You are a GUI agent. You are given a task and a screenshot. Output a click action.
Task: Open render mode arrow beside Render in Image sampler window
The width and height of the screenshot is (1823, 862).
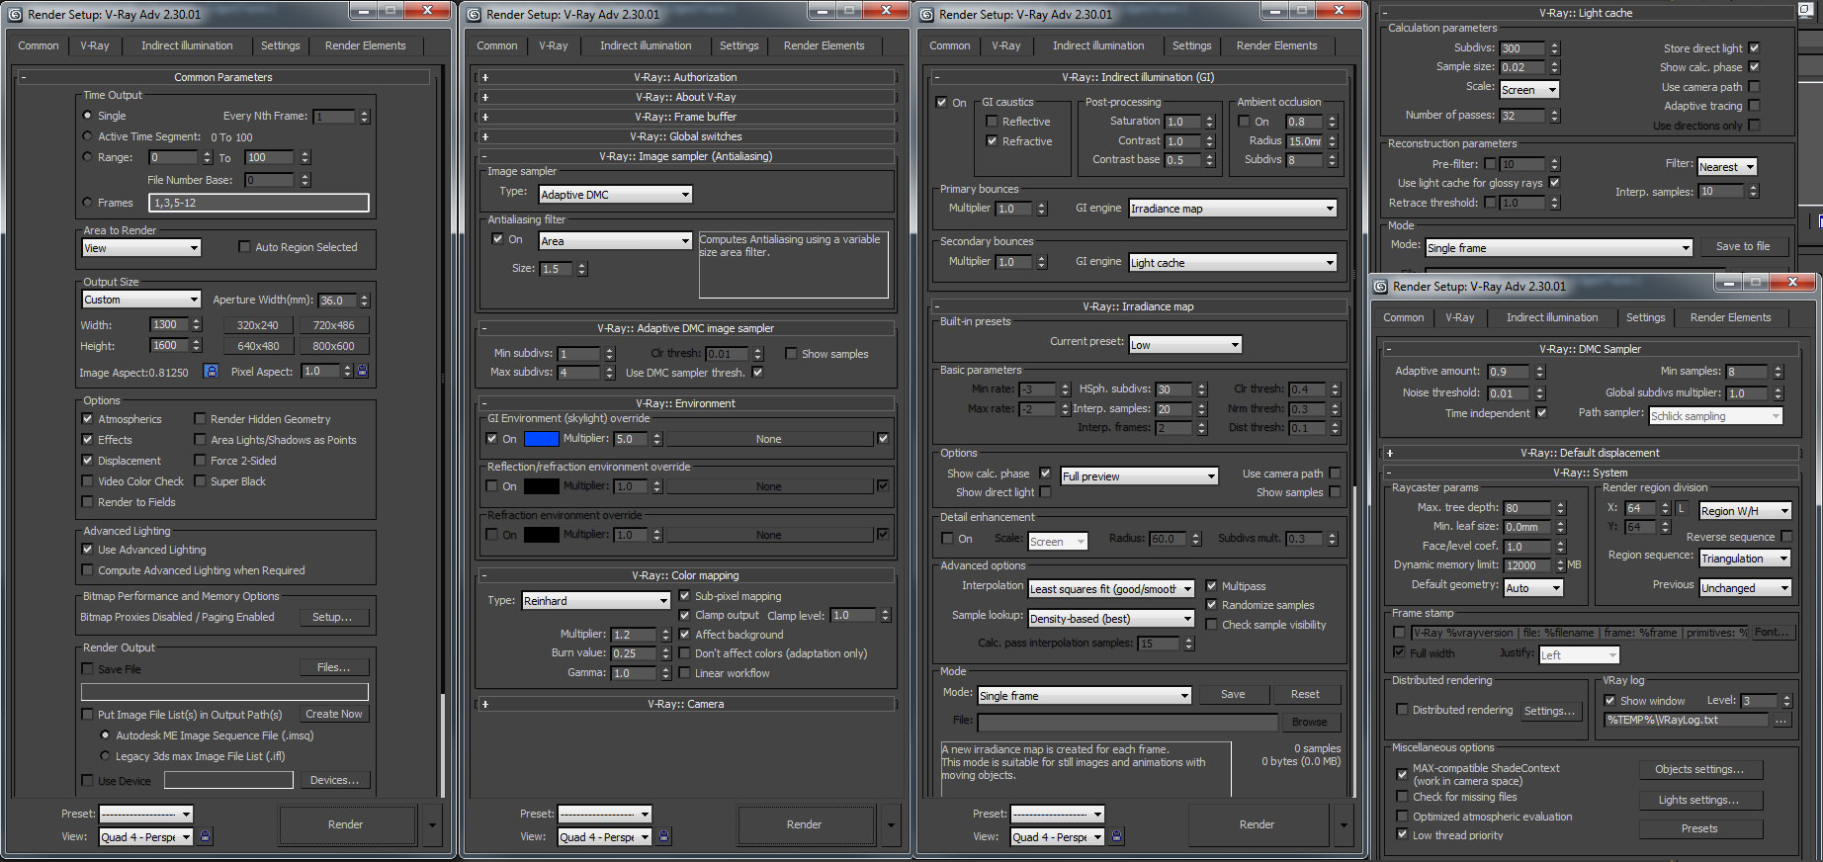[x=891, y=824]
